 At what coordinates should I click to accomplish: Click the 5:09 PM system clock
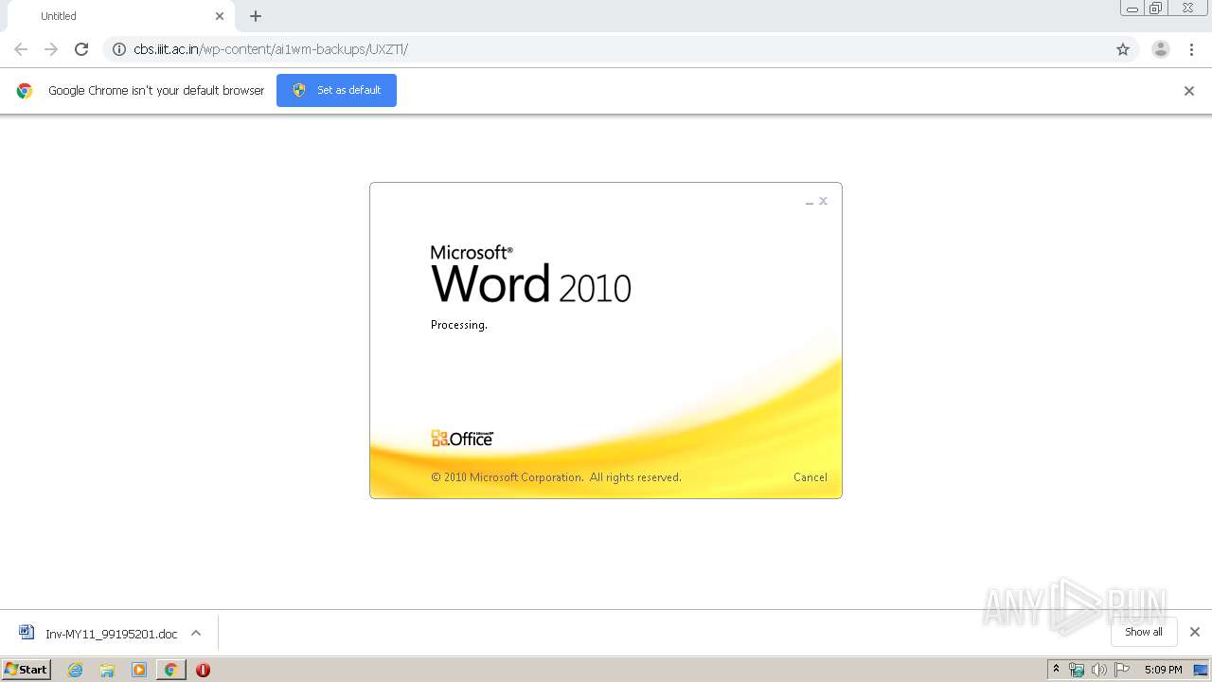point(1163,670)
